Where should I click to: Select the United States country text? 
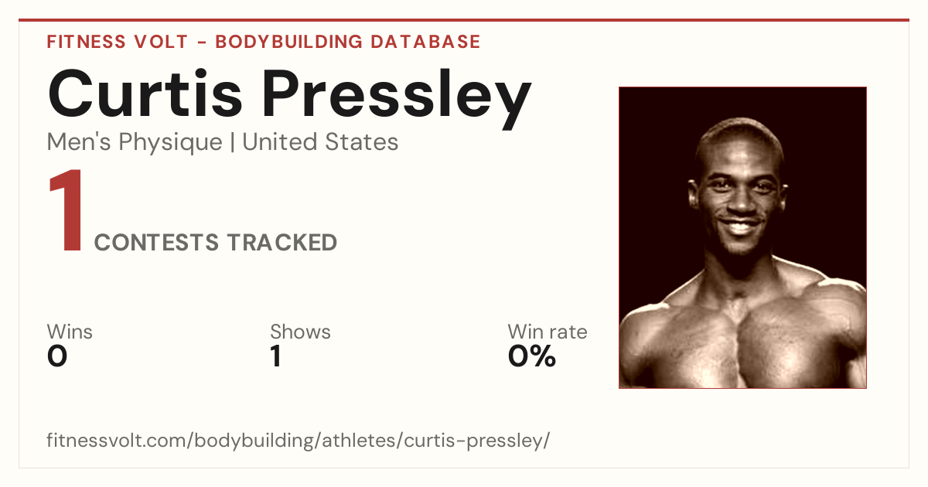(x=320, y=142)
